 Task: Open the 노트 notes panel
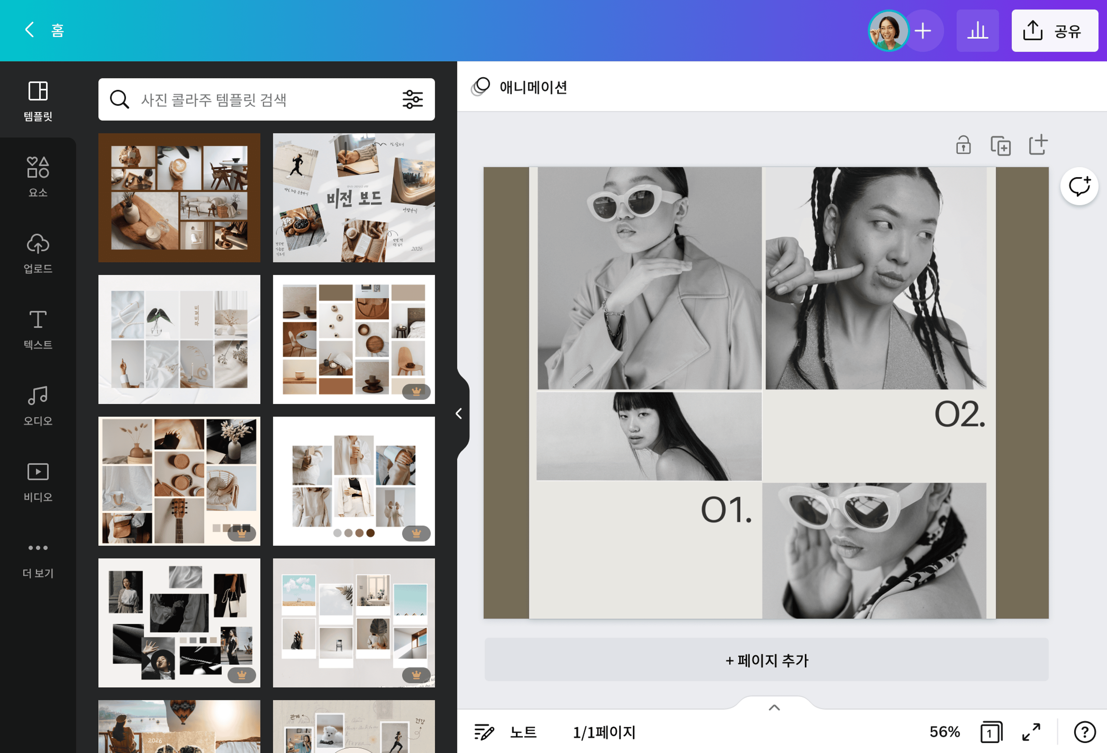tap(506, 732)
